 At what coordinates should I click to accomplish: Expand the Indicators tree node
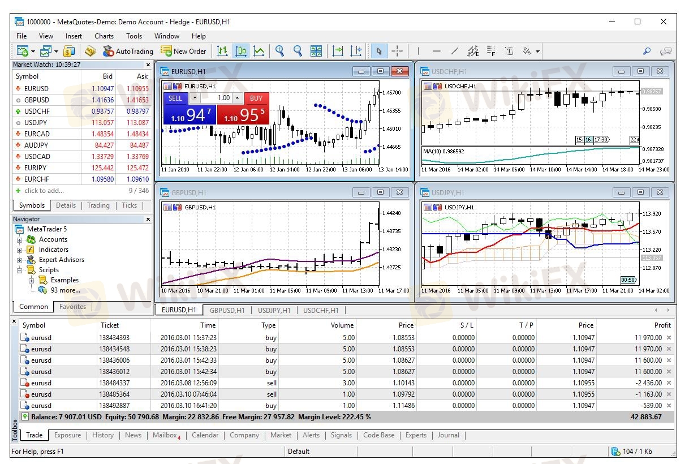point(20,250)
